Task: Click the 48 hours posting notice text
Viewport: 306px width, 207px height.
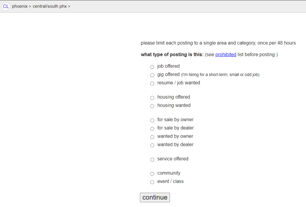Action: (x=218, y=43)
